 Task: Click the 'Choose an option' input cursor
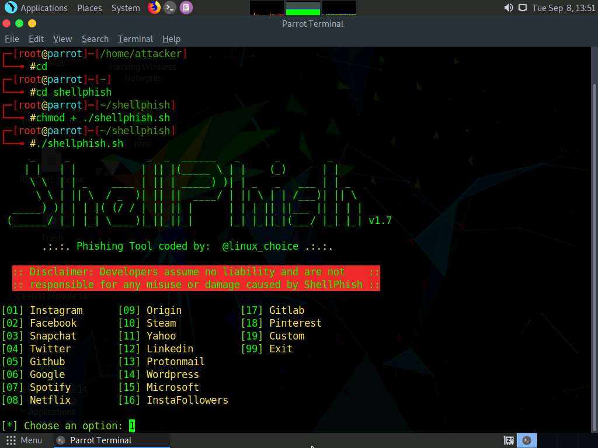[x=132, y=425]
